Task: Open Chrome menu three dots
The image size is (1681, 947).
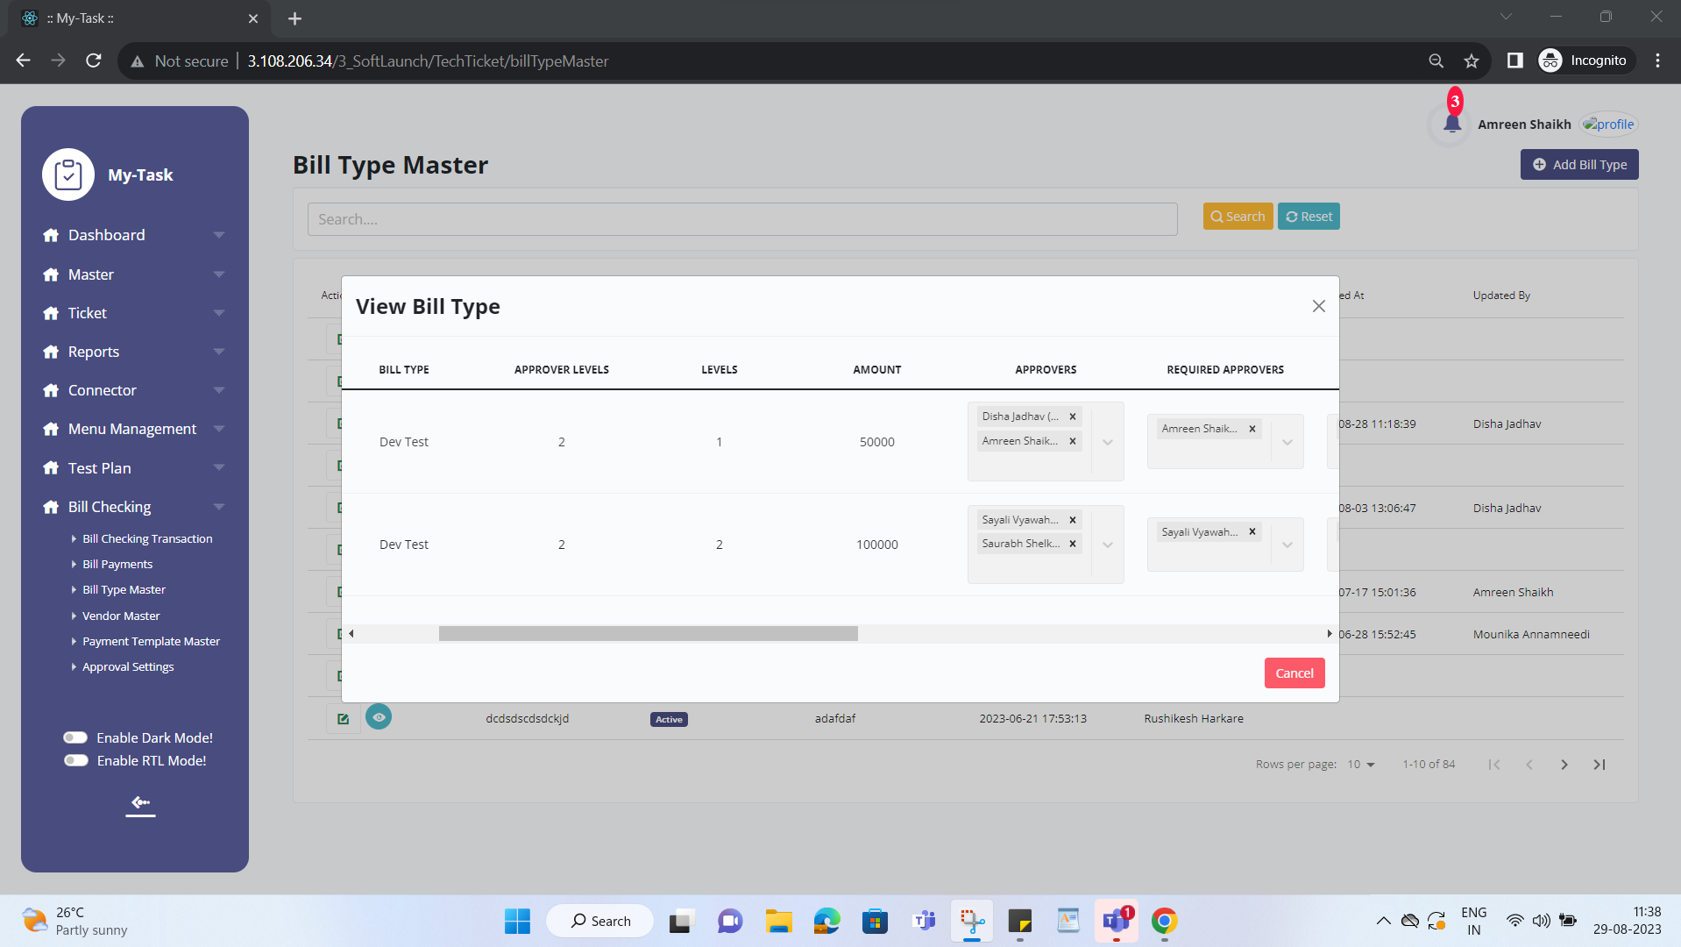Action: [1657, 61]
